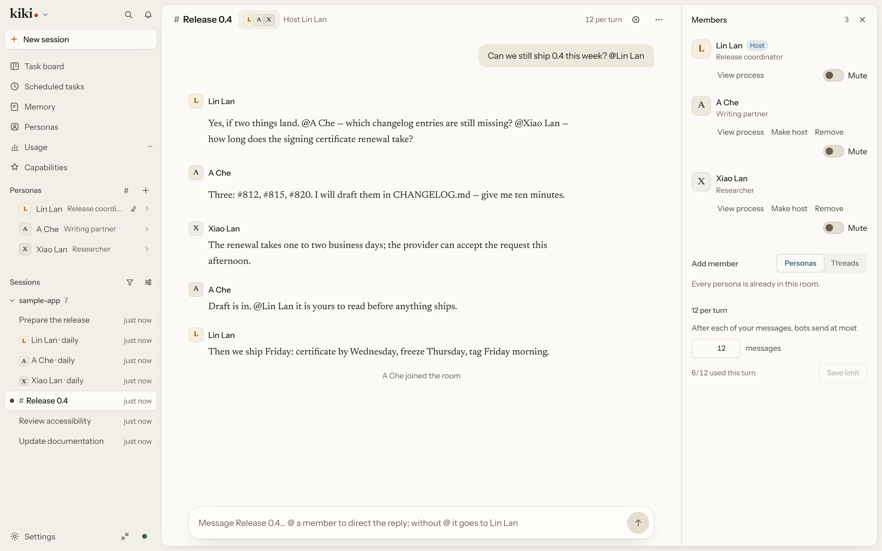The width and height of the screenshot is (882, 551).
Task: Click the green status dot in the bottom sidebar
Action: (x=144, y=536)
